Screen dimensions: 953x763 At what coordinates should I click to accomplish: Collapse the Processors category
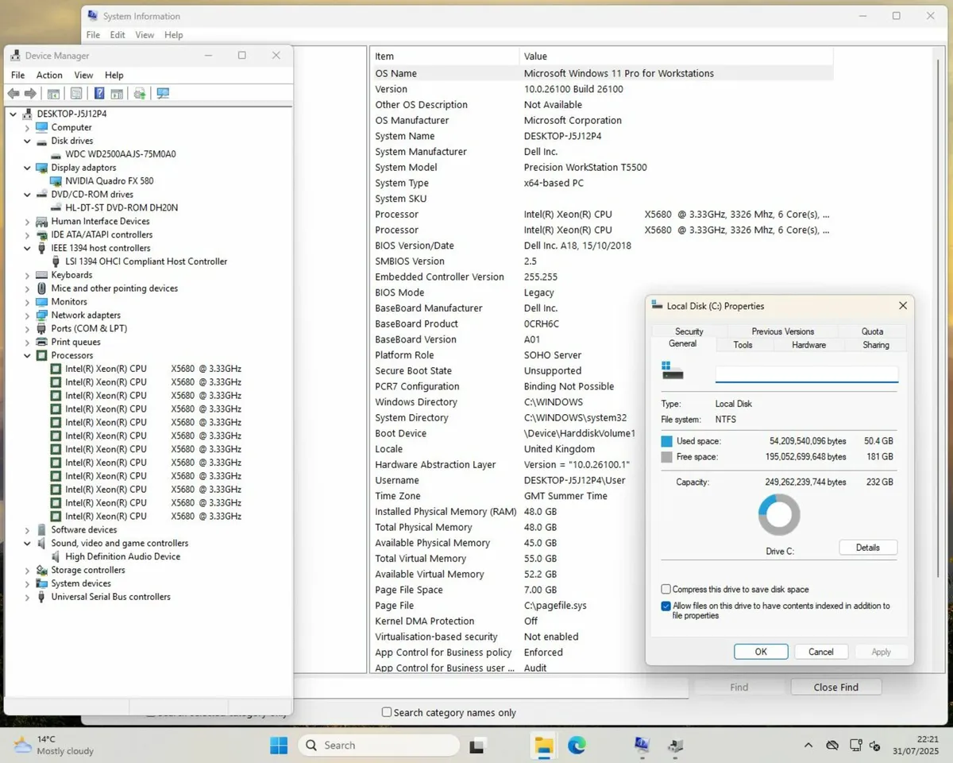(27, 355)
